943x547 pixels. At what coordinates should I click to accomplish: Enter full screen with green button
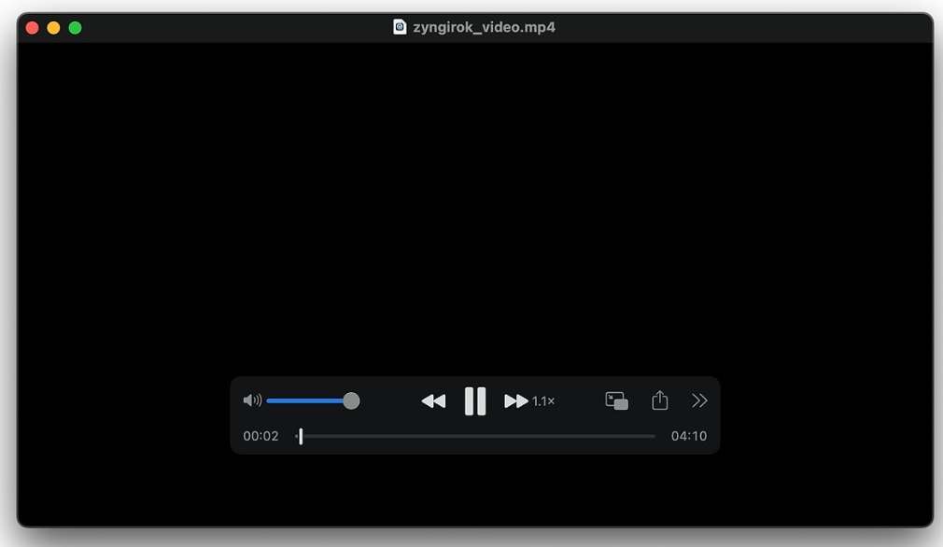click(x=75, y=28)
